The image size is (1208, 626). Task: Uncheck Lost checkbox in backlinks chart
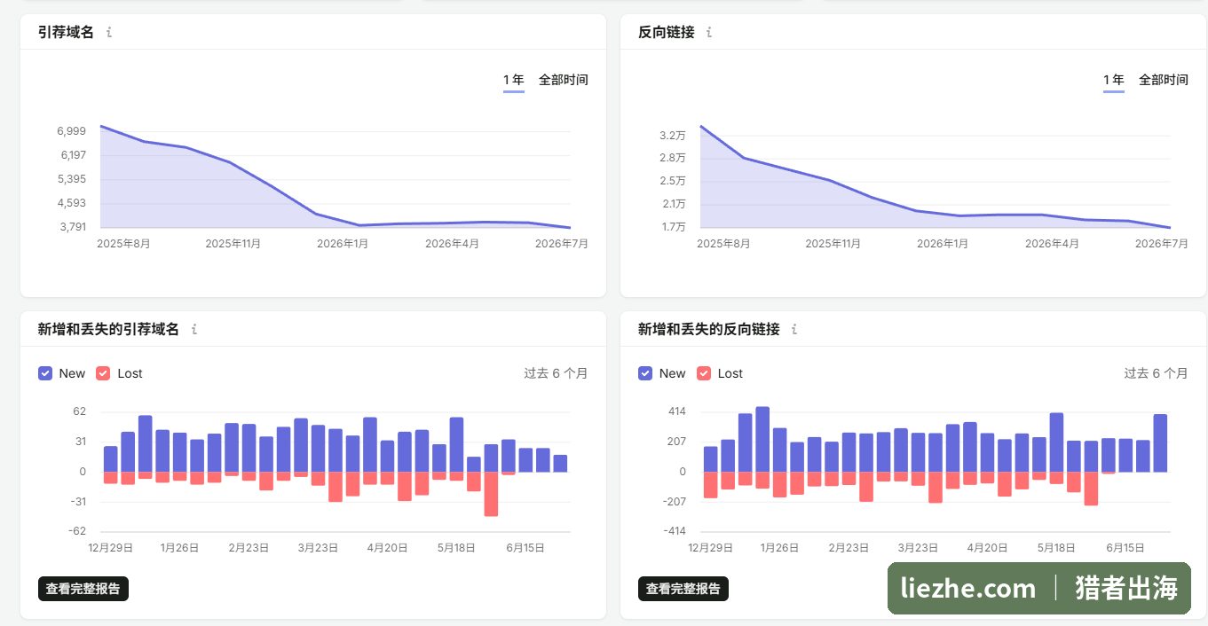click(x=704, y=373)
